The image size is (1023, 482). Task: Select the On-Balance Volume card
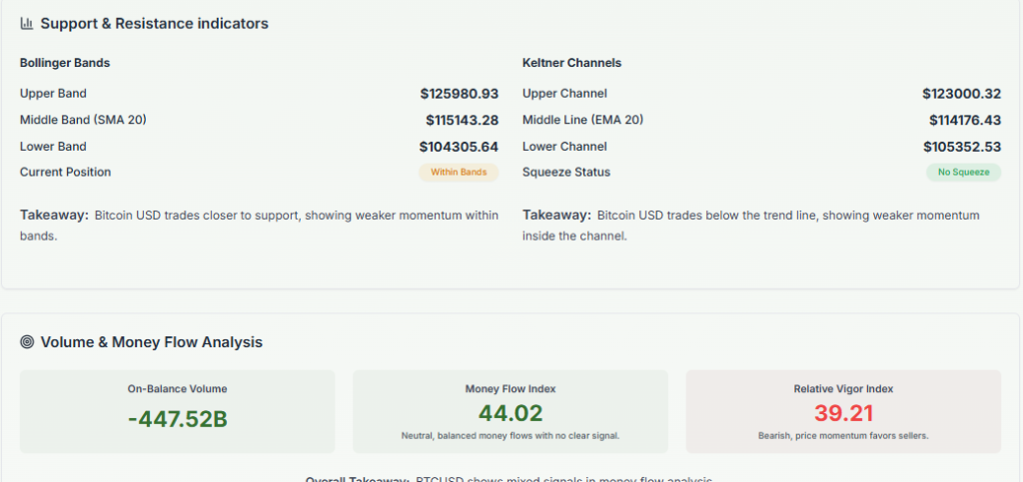tap(178, 410)
